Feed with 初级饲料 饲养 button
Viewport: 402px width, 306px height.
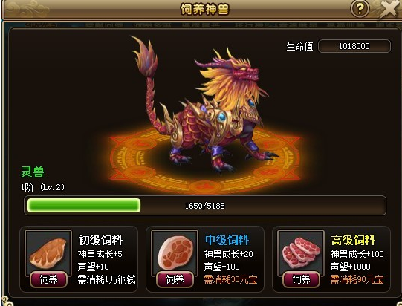tap(49, 279)
